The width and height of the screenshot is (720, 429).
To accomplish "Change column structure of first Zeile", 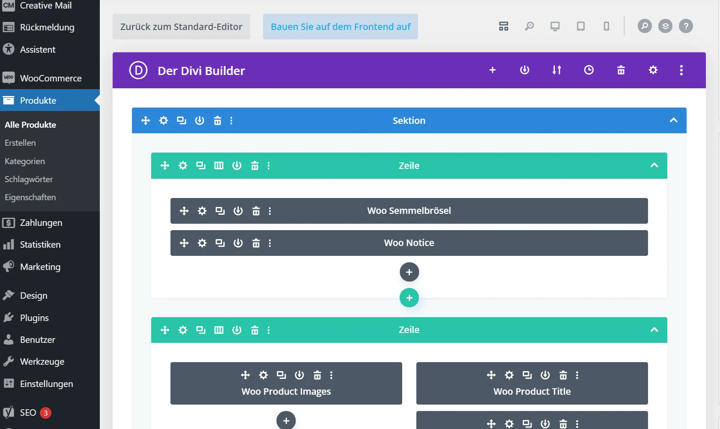I will pyautogui.click(x=219, y=165).
